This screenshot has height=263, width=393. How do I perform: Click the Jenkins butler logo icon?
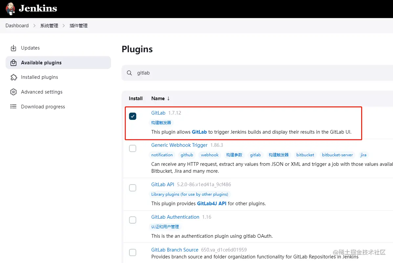coord(10,9)
